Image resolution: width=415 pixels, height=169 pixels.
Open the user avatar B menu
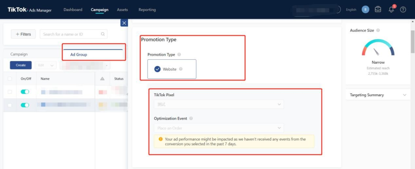coord(365,10)
